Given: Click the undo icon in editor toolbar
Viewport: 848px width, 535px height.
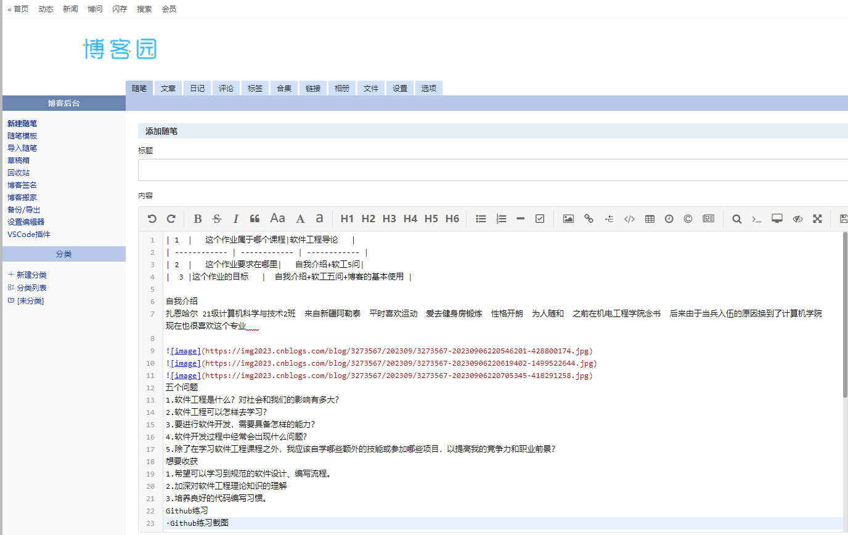Looking at the screenshot, I should click(152, 219).
